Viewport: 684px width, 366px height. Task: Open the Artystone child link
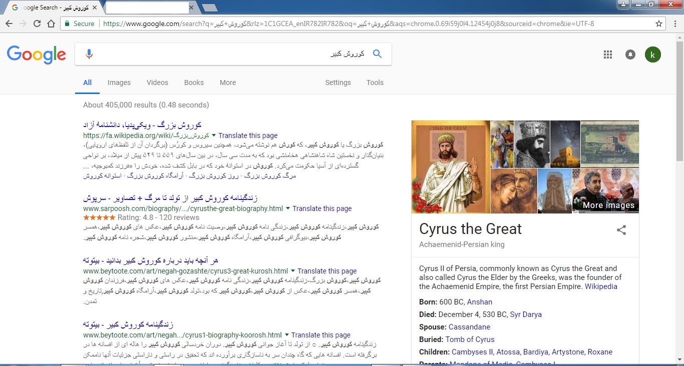pos(568,352)
